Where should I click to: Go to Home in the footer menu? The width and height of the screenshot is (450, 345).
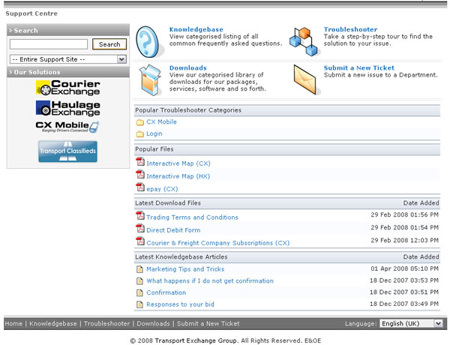coord(13,324)
